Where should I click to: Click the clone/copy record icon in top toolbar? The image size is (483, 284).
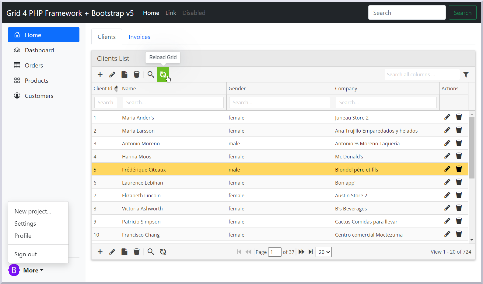pyautogui.click(x=124, y=74)
